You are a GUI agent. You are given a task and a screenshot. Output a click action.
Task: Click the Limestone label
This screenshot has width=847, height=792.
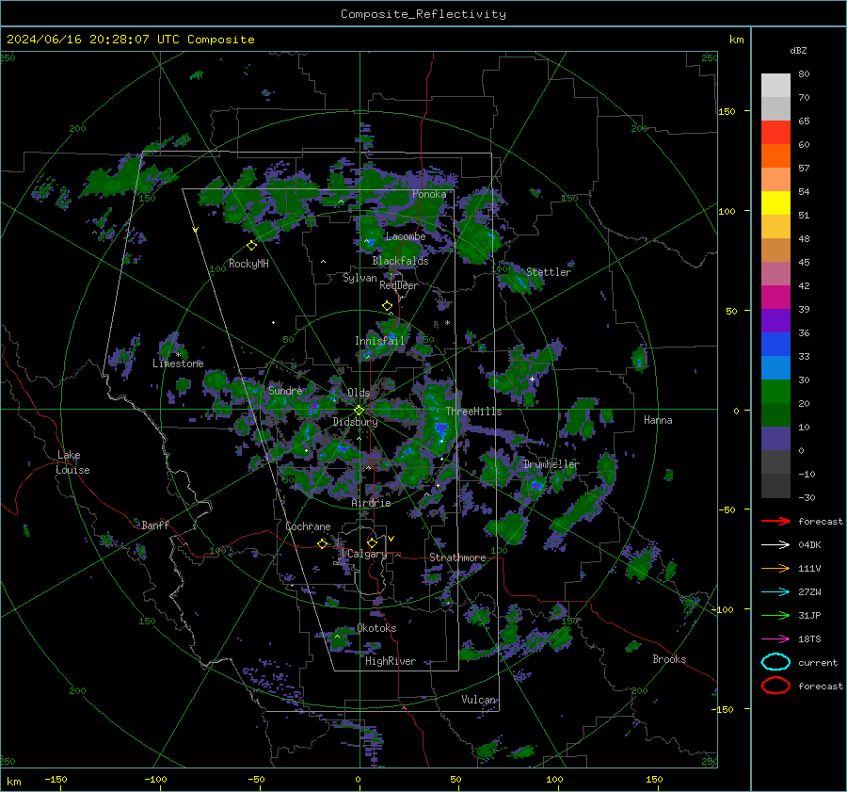pyautogui.click(x=178, y=364)
